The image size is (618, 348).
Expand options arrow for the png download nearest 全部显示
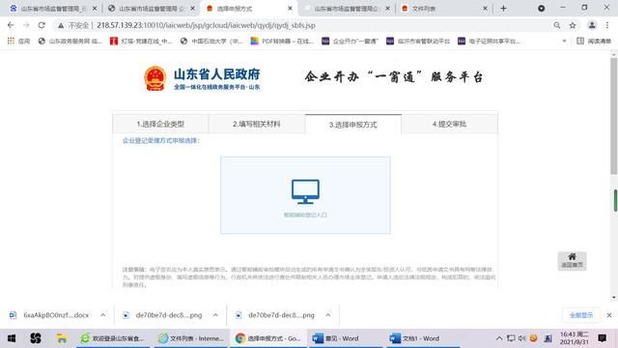pos(328,315)
